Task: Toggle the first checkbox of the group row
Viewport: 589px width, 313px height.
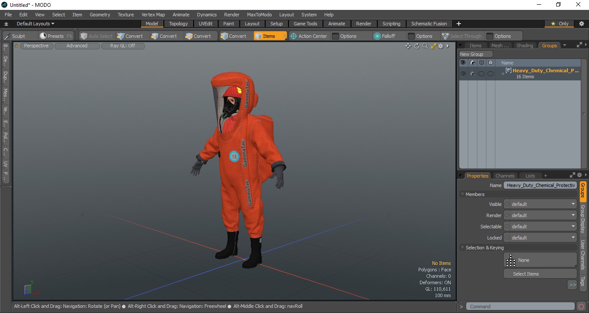Action: [x=481, y=74]
